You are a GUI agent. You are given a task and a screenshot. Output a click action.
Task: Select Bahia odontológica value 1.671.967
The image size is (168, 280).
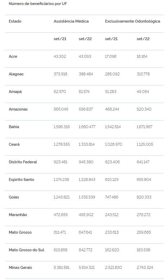click(145, 127)
